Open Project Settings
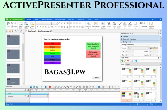 (151, 25)
